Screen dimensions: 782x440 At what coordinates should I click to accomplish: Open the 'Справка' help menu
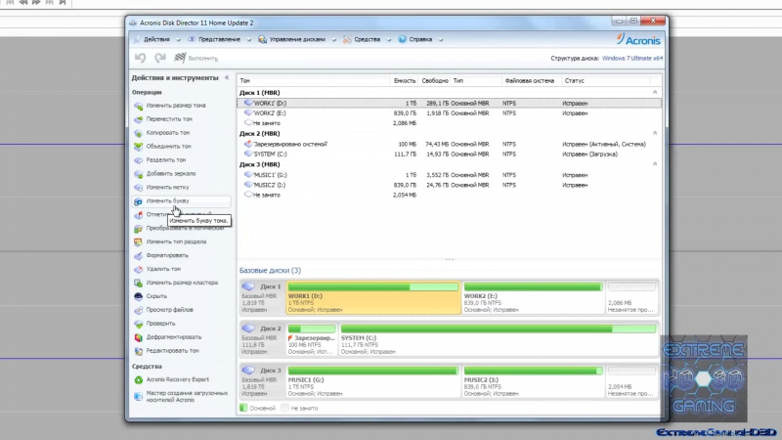point(420,39)
